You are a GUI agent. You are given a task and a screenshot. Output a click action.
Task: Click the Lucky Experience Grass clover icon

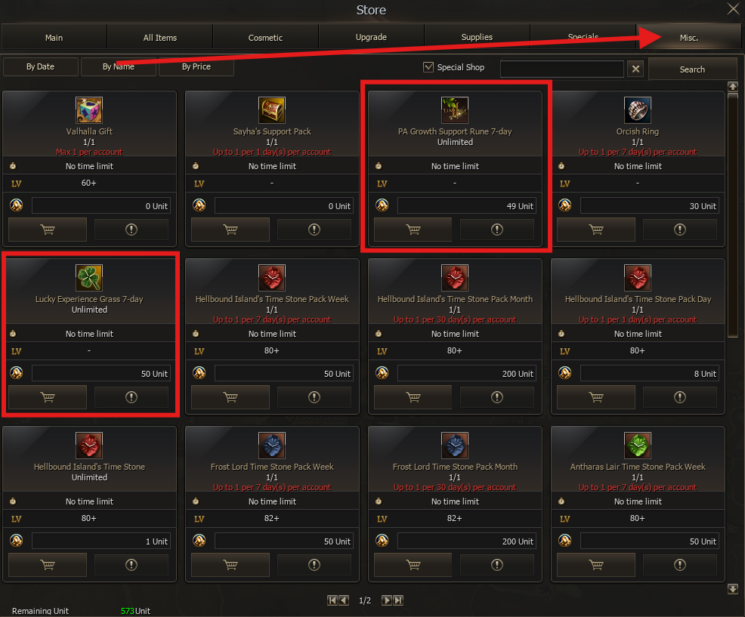[x=89, y=278]
